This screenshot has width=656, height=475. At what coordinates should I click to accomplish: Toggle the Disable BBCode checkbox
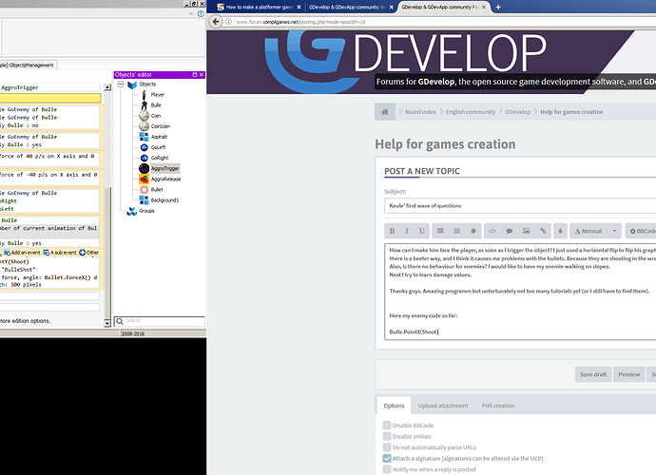[x=387, y=426]
